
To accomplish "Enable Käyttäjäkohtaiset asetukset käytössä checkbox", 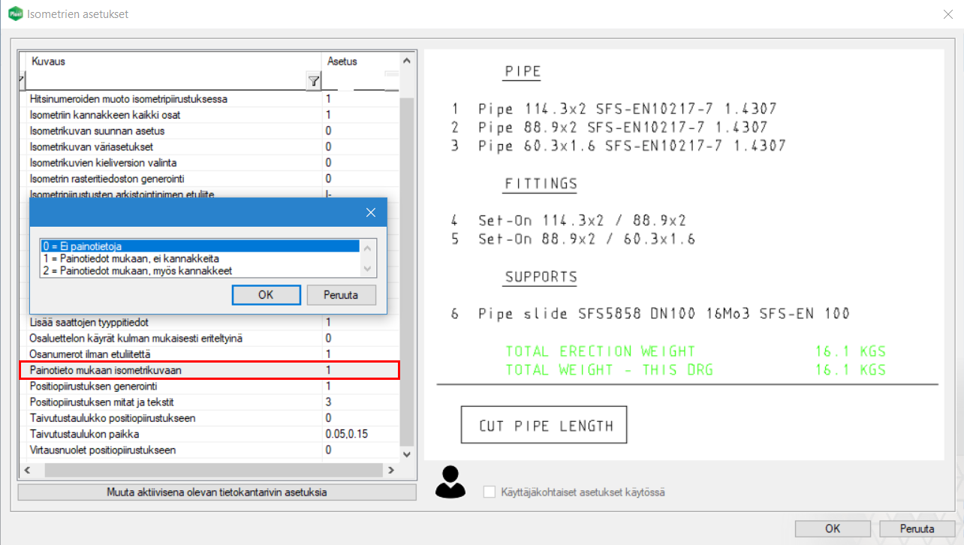I will click(490, 492).
